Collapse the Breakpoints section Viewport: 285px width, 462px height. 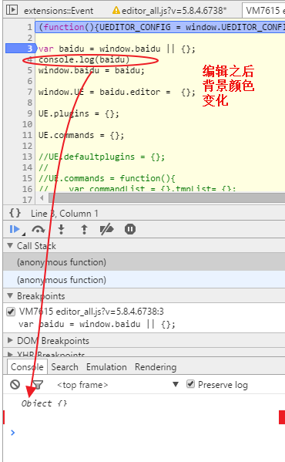pyautogui.click(x=10, y=295)
